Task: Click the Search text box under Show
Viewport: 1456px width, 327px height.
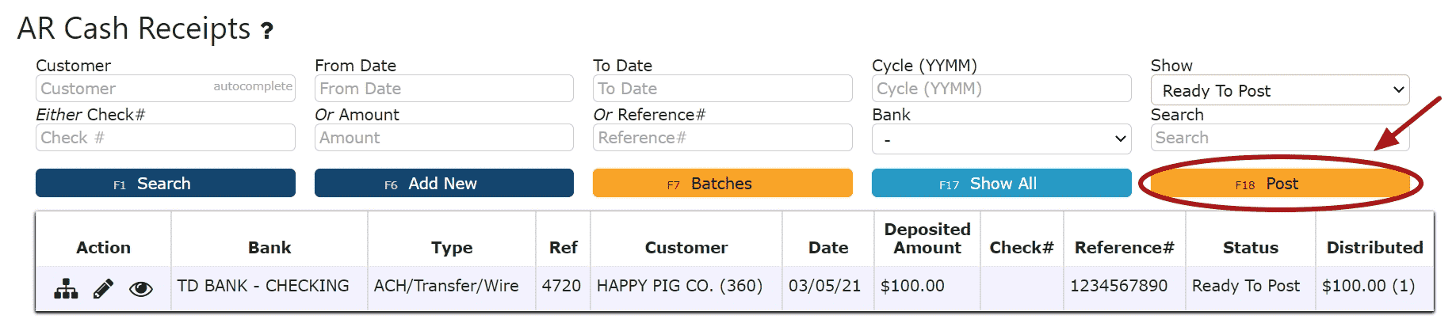Action: 1280,137
